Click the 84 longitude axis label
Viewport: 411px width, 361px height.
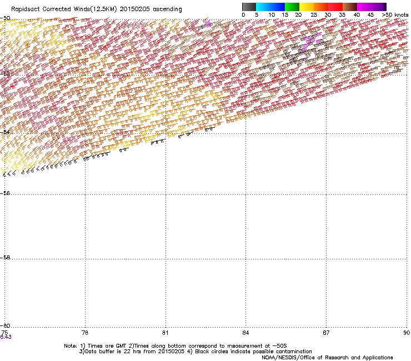pos(245,333)
